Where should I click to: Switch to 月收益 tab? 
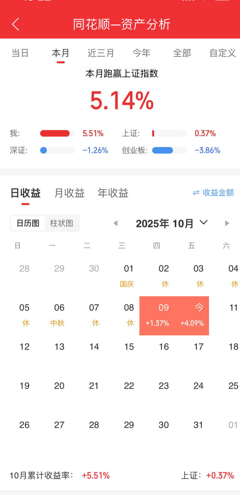pos(69,193)
